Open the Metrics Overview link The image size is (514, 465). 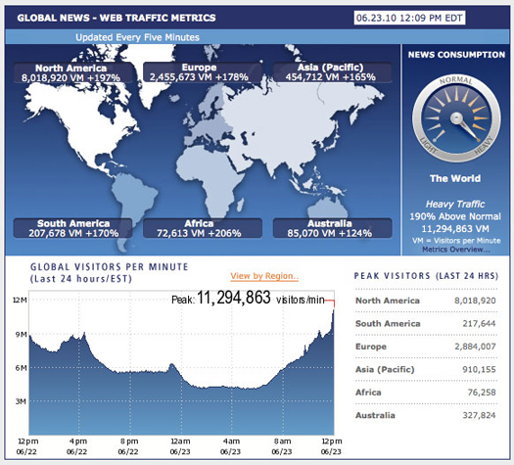pos(456,250)
